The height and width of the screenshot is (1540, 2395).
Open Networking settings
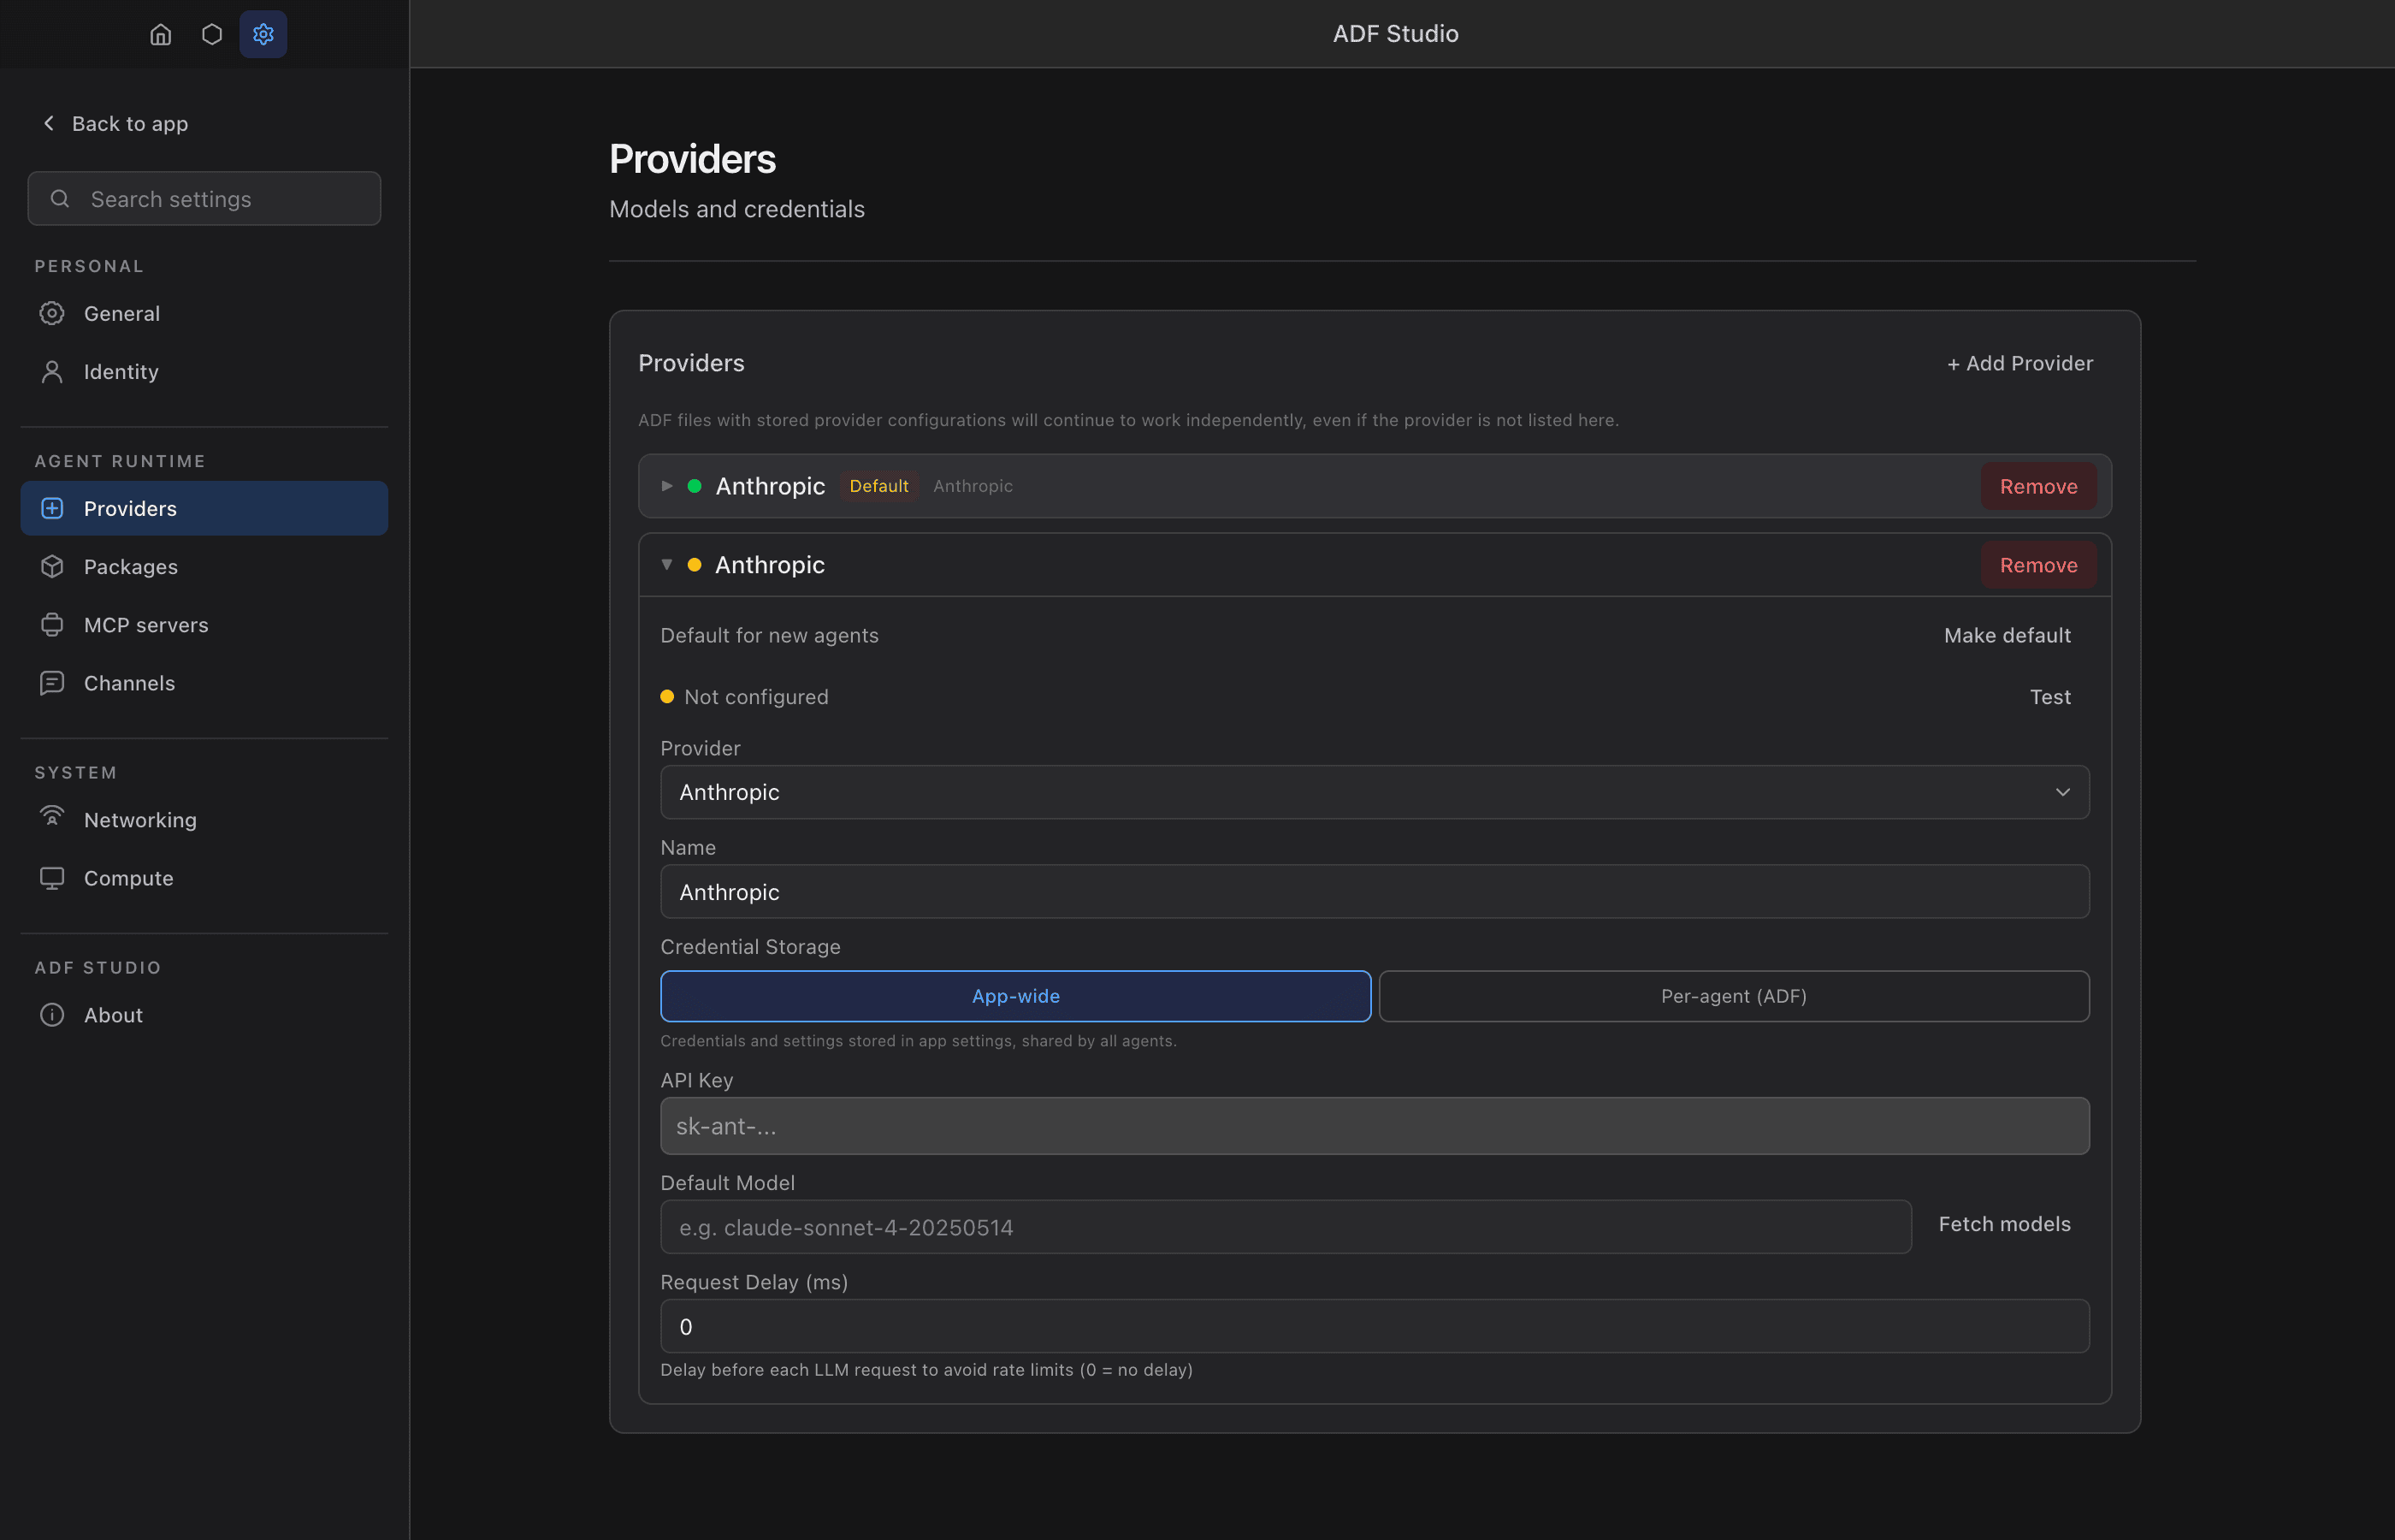point(204,819)
